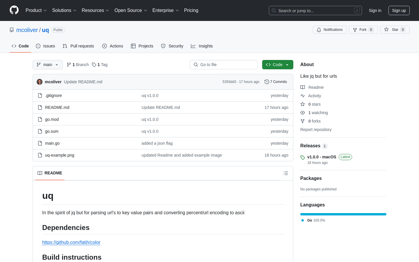
Task: Open the v1.0.0 - macOS release
Action: [322, 157]
